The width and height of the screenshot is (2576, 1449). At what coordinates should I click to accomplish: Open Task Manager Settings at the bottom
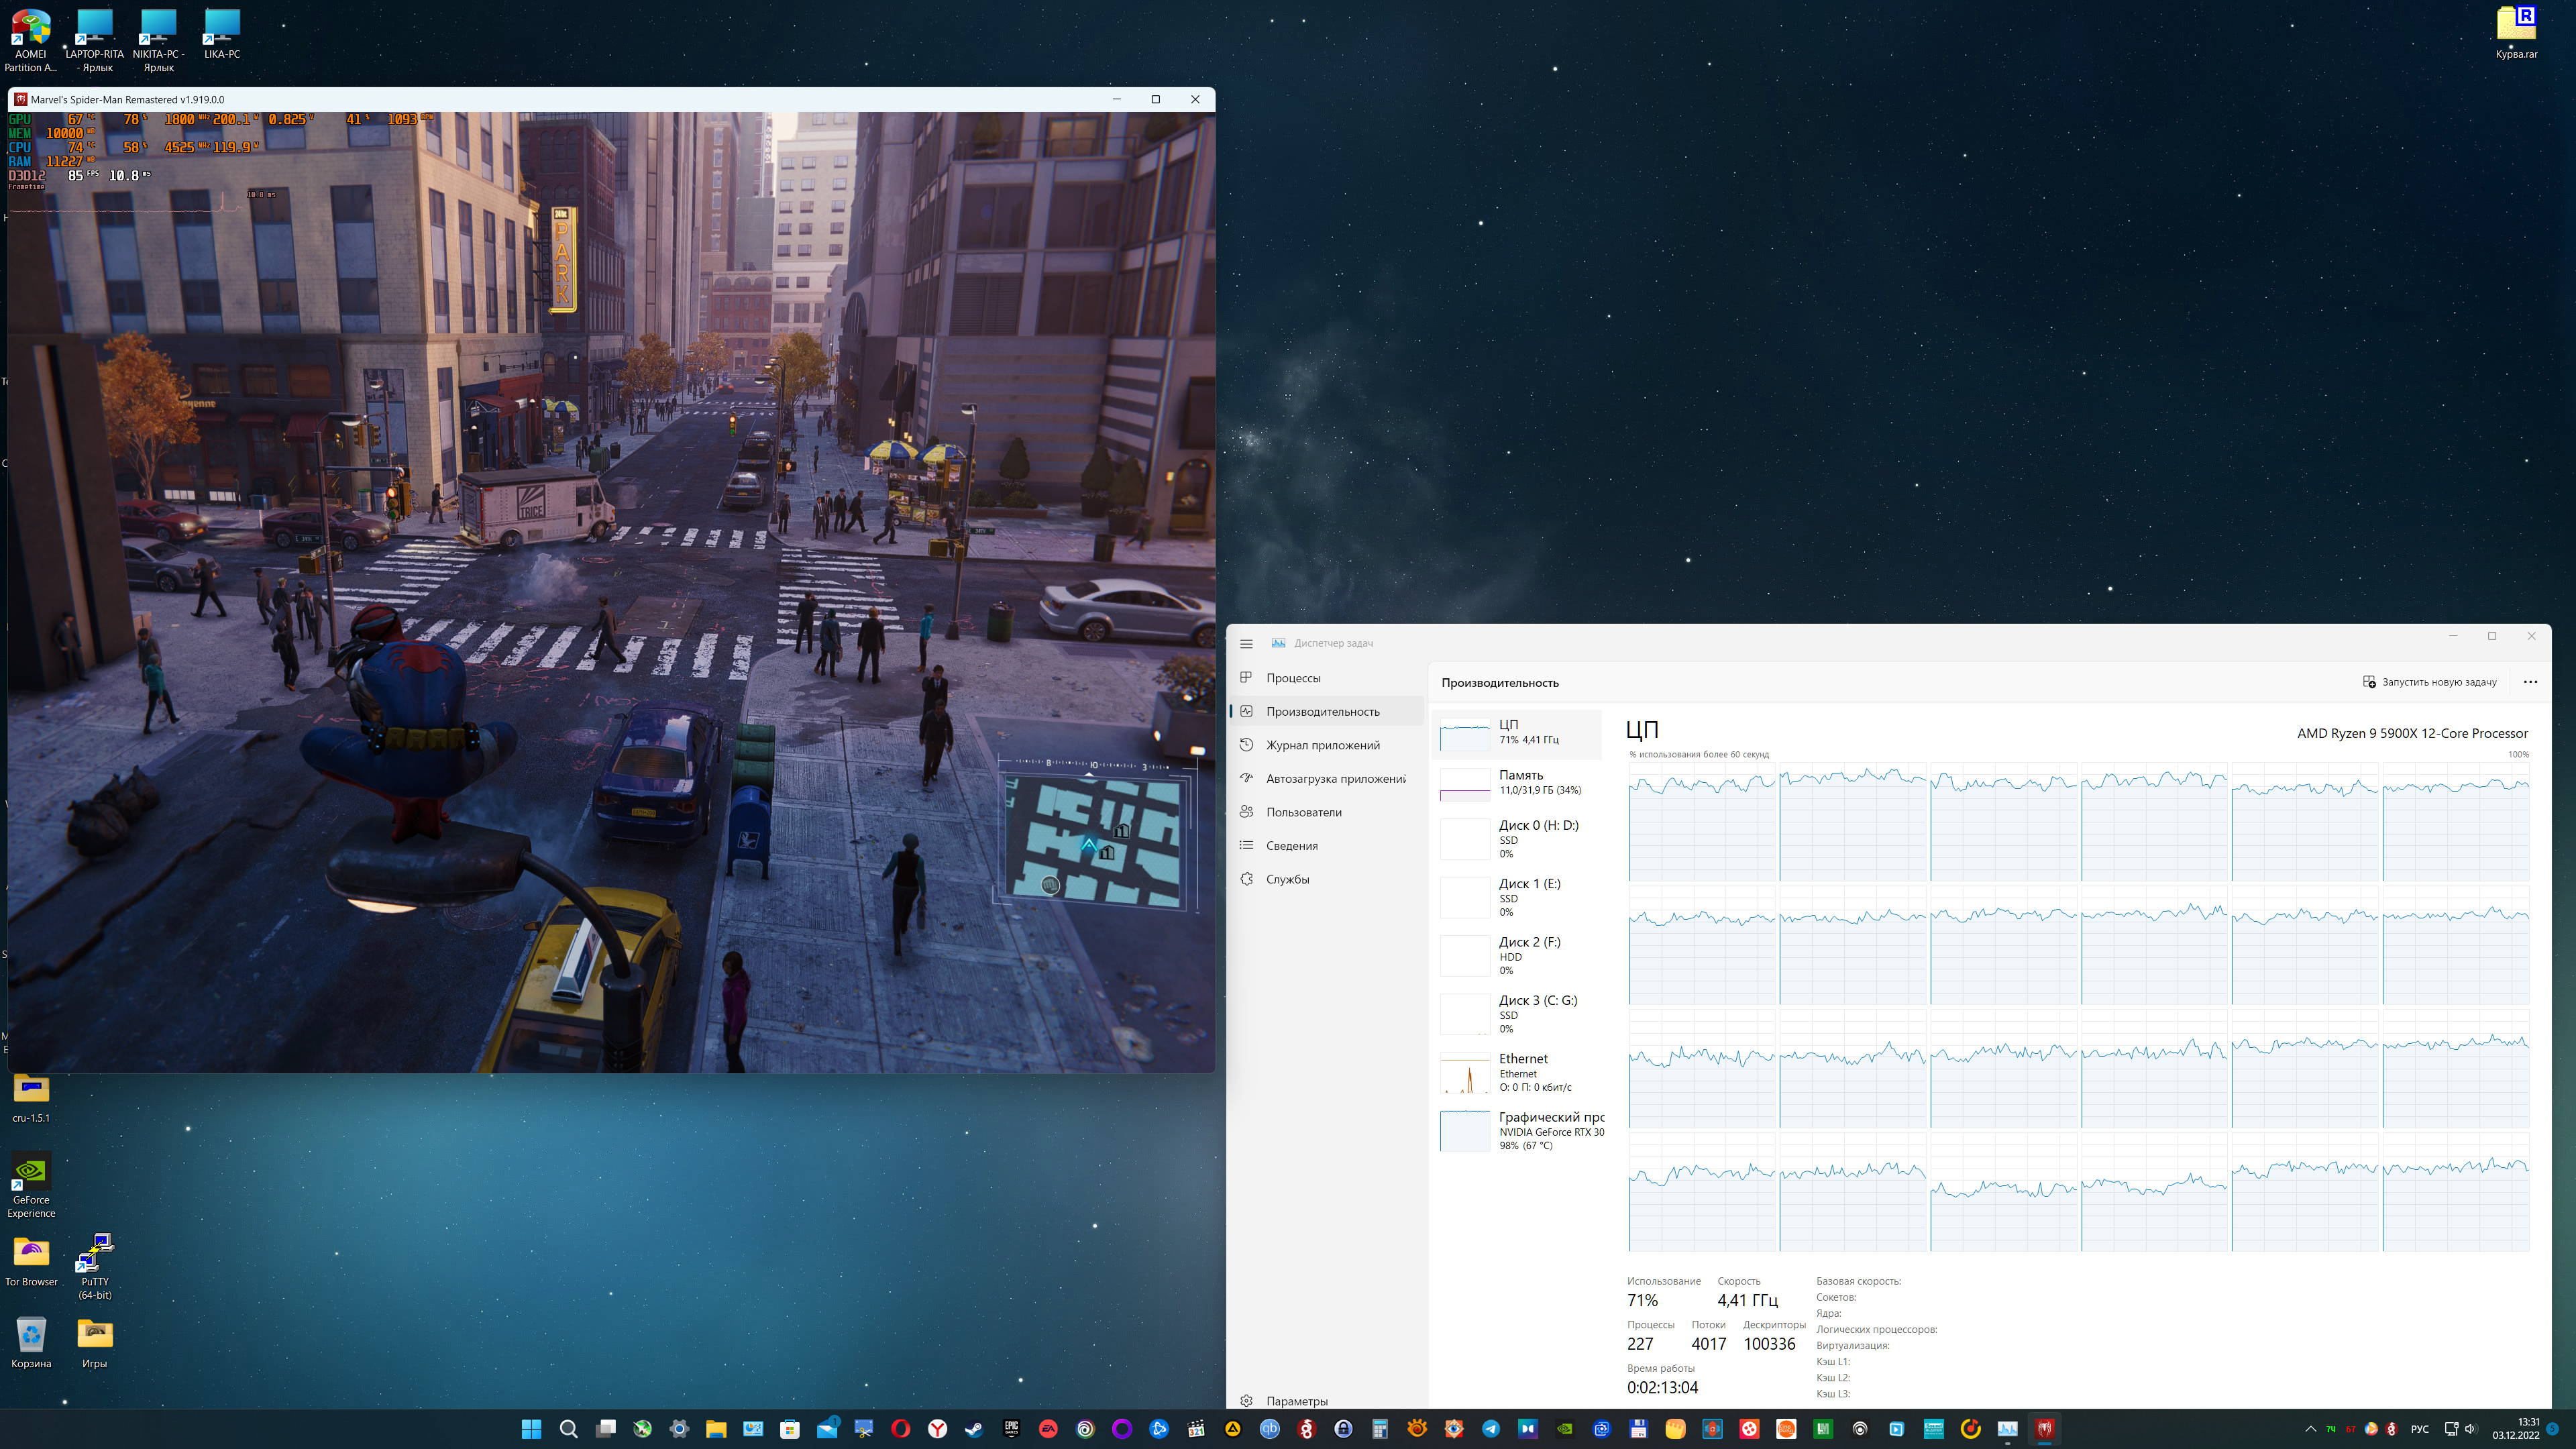[x=1296, y=1401]
